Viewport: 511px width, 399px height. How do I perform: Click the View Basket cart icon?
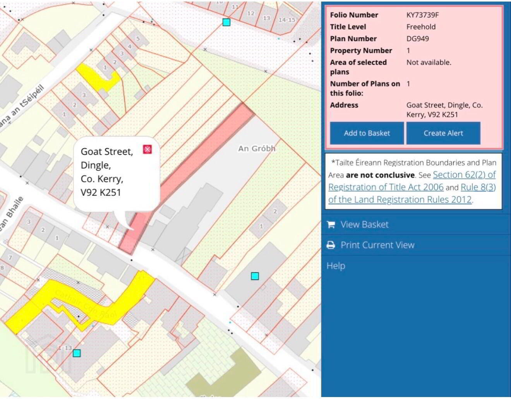pos(331,224)
